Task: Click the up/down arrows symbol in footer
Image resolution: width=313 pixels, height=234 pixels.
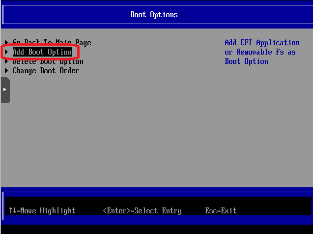Action: point(11,211)
